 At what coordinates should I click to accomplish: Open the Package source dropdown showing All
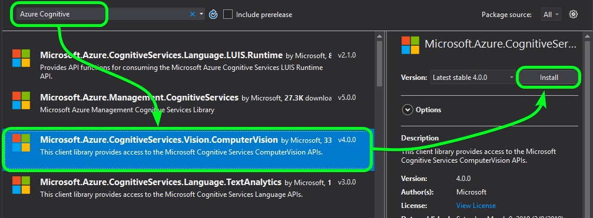[551, 14]
